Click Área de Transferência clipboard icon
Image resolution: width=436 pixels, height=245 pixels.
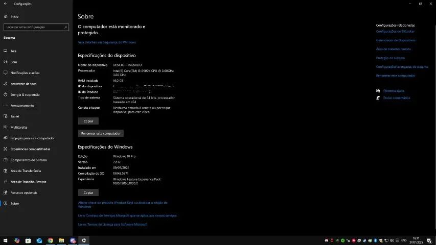click(5, 171)
